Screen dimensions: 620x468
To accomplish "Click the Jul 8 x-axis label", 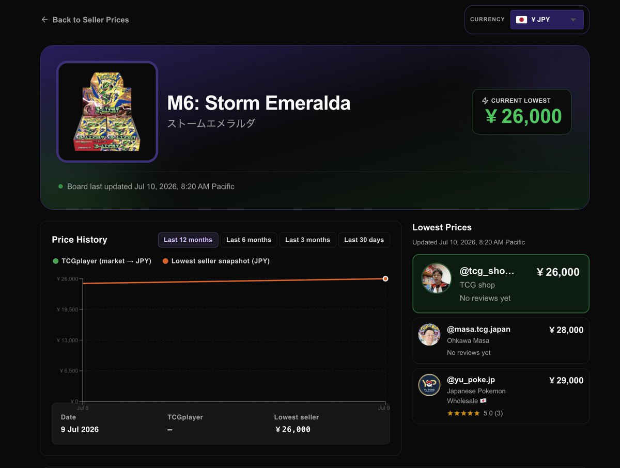I will point(83,408).
